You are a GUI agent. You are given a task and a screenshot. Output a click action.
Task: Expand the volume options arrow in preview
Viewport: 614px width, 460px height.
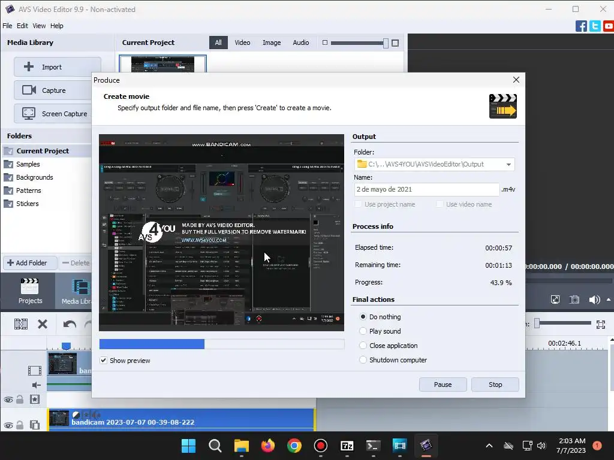coord(609,299)
